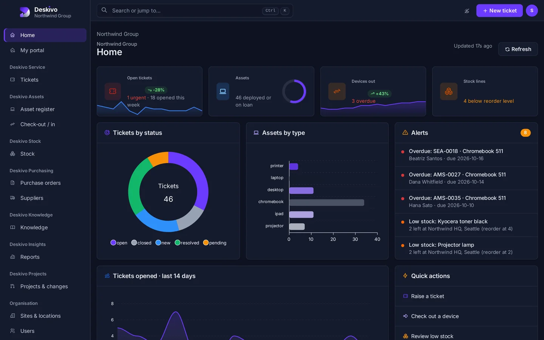Open the user avatar S menu

[x=532, y=11]
